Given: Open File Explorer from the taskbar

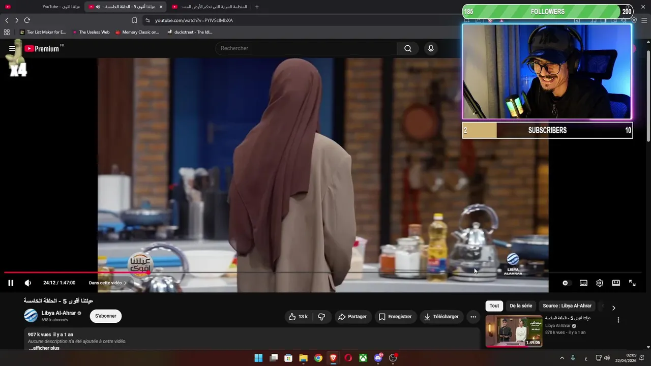Looking at the screenshot, I should (x=303, y=358).
